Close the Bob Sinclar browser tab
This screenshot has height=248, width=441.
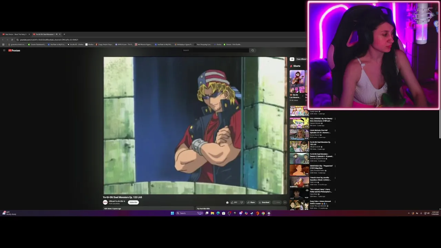[x=29, y=34]
